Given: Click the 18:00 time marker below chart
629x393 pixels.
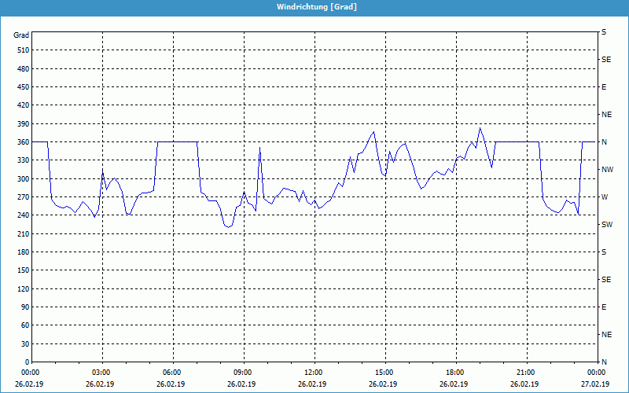Looking at the screenshot, I should pyautogui.click(x=455, y=373).
